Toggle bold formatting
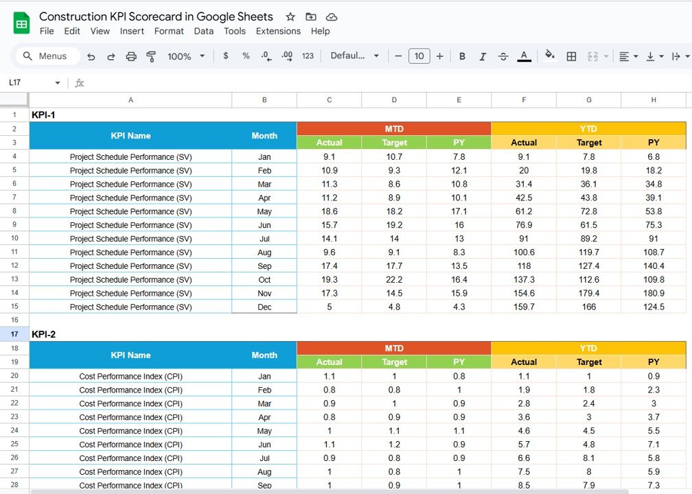This screenshot has width=692, height=494. [462, 56]
